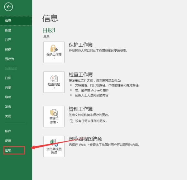Click the 选择在 Web 上查看 description text
This screenshot has width=187, height=180.
pyautogui.click(x=104, y=145)
